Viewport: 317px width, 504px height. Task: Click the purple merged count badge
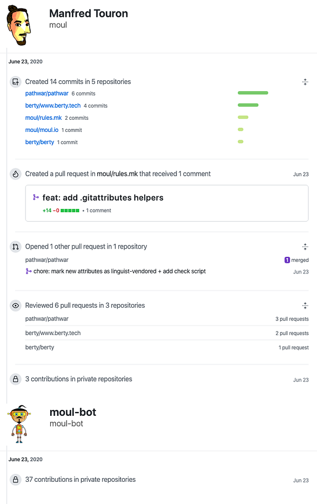(x=287, y=260)
